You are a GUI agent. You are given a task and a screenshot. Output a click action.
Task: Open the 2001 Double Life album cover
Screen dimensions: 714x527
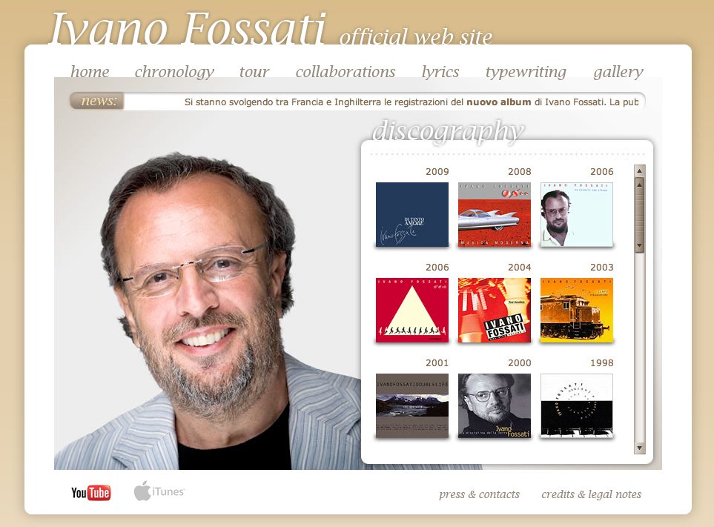tap(412, 405)
